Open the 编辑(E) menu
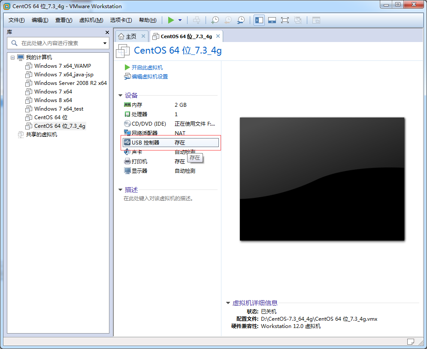This screenshot has height=349, width=427. click(40, 20)
